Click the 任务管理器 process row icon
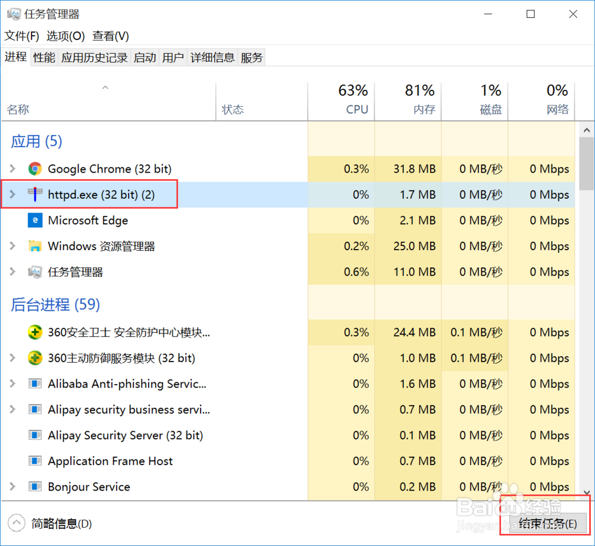 (35, 272)
